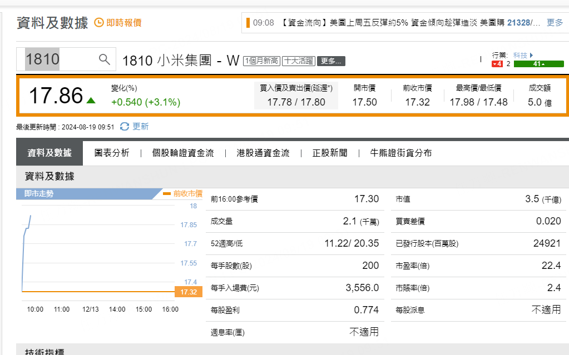Click the 市賬率 value 2.4
The width and height of the screenshot is (569, 355).
[554, 288]
